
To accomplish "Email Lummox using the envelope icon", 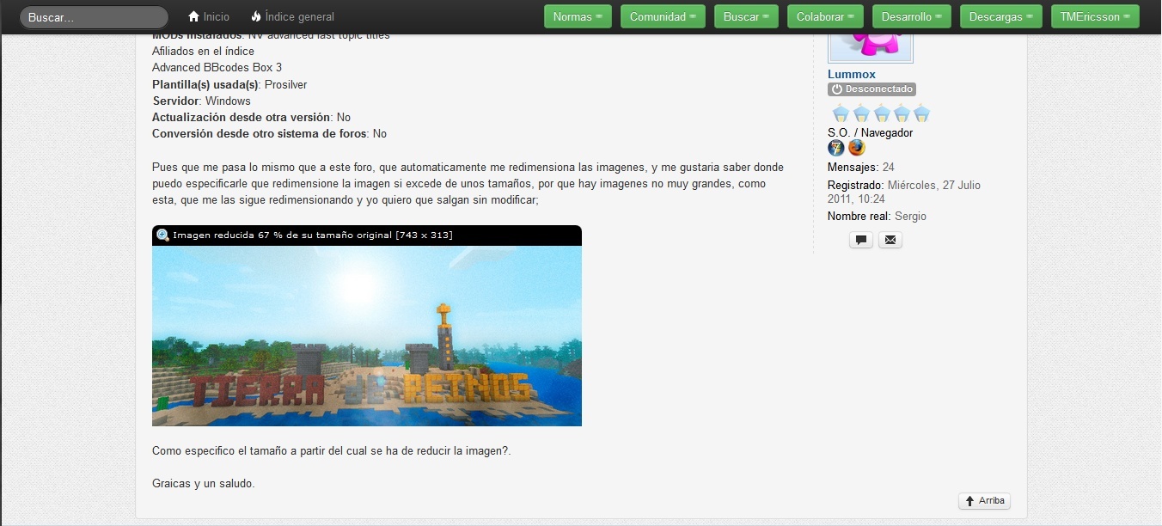I will pyautogui.click(x=890, y=240).
